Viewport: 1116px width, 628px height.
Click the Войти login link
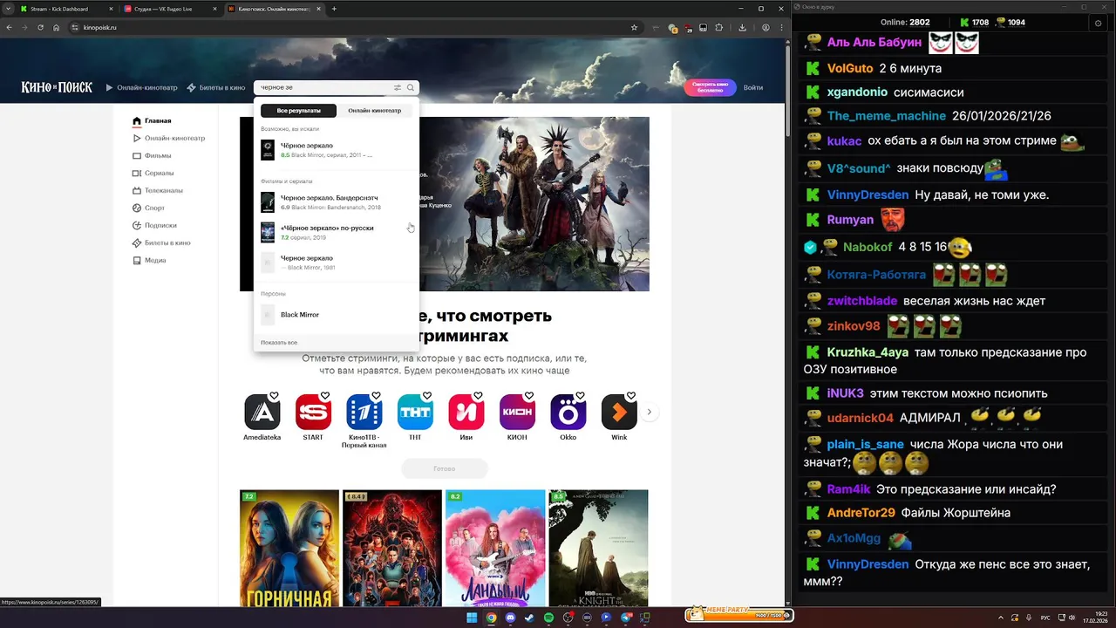click(x=753, y=87)
